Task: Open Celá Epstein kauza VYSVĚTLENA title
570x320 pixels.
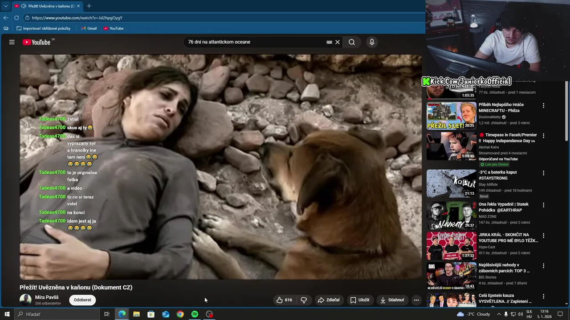Action: point(505,298)
